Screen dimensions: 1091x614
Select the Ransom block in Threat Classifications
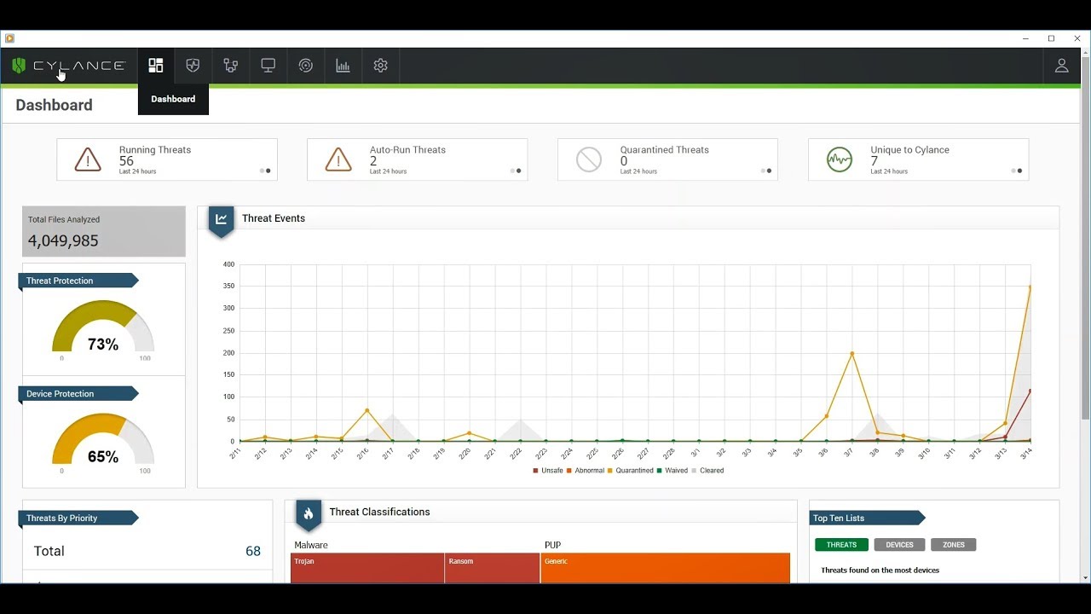coord(492,568)
